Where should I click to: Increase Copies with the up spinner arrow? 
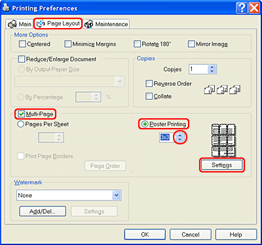click(x=212, y=67)
